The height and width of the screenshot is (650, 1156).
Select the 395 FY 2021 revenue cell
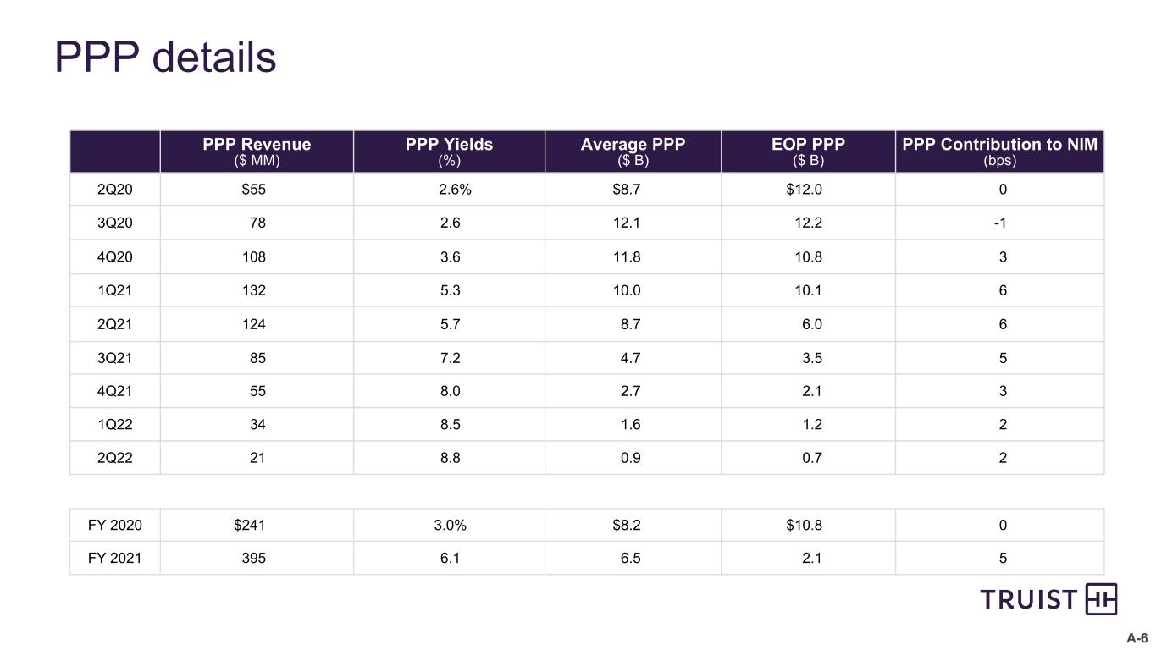[253, 559]
